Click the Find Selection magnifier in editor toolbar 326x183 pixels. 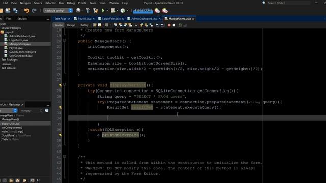point(116,25)
